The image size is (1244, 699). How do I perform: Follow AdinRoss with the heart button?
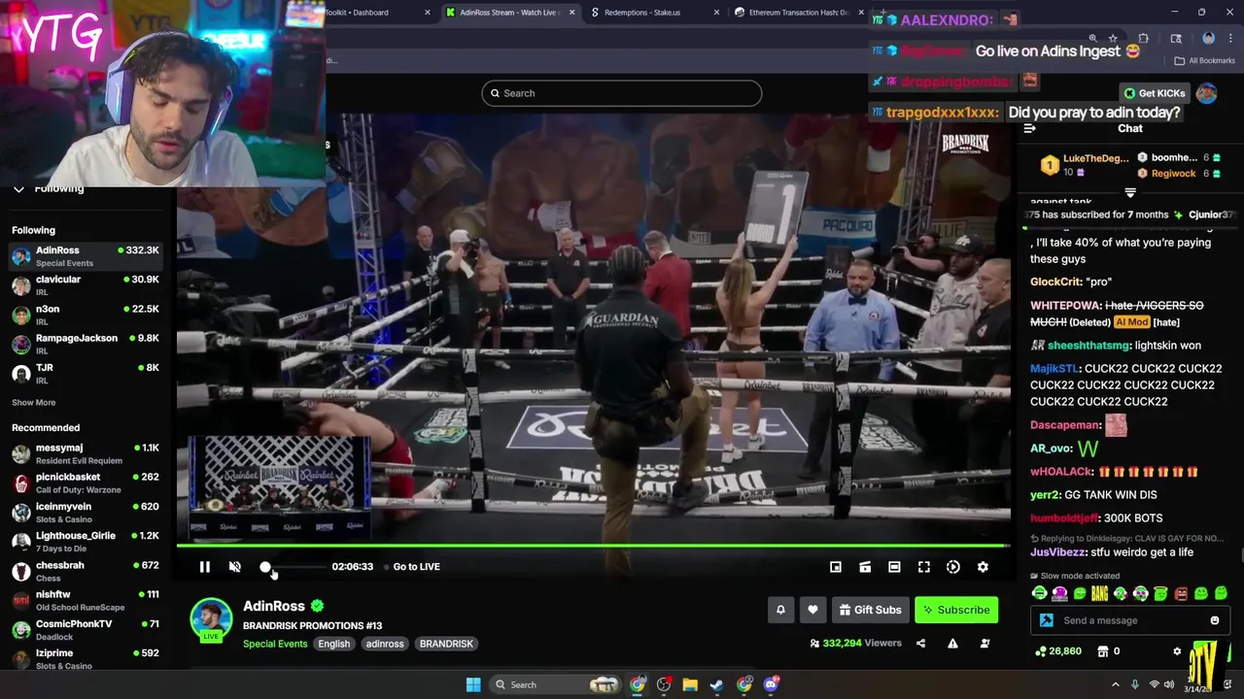click(812, 610)
